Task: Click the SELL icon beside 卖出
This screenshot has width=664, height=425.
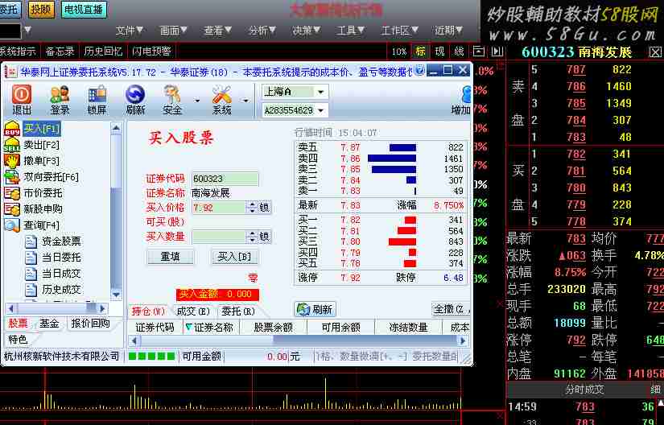Action: point(12,145)
